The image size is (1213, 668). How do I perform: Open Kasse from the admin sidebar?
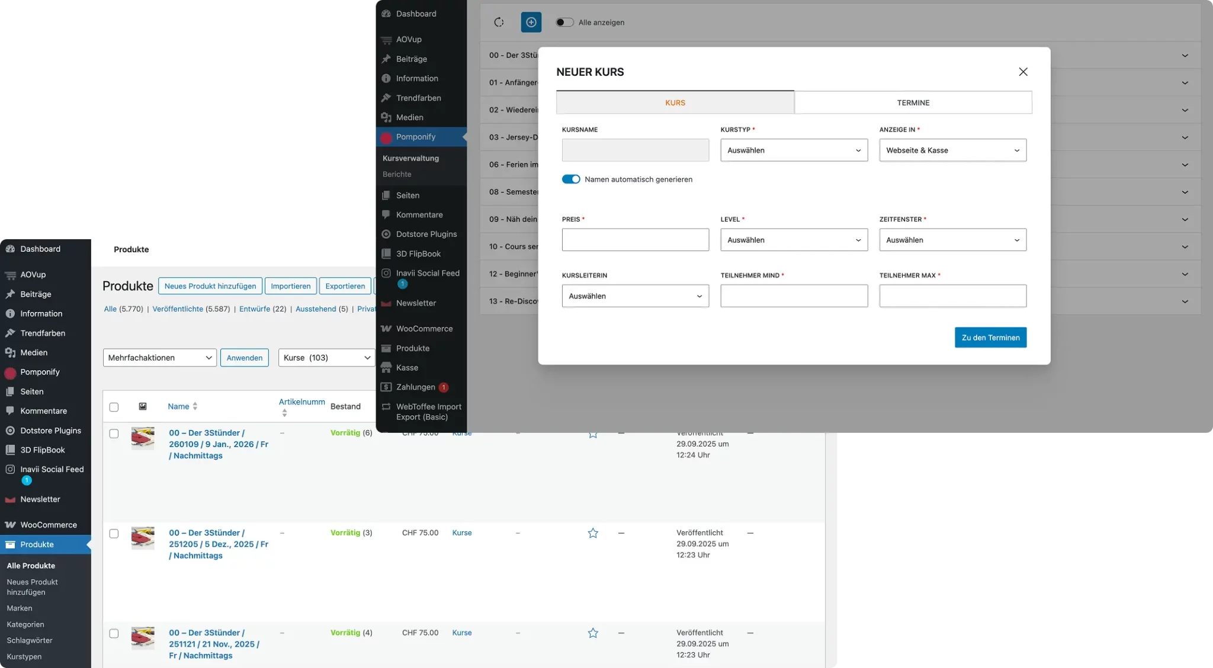point(407,367)
